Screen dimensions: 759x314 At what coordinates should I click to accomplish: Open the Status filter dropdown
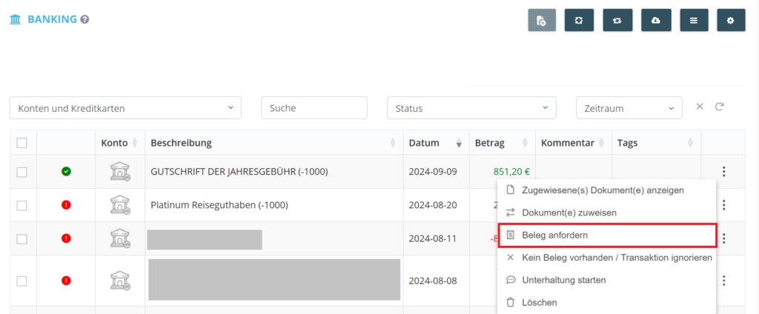point(471,108)
